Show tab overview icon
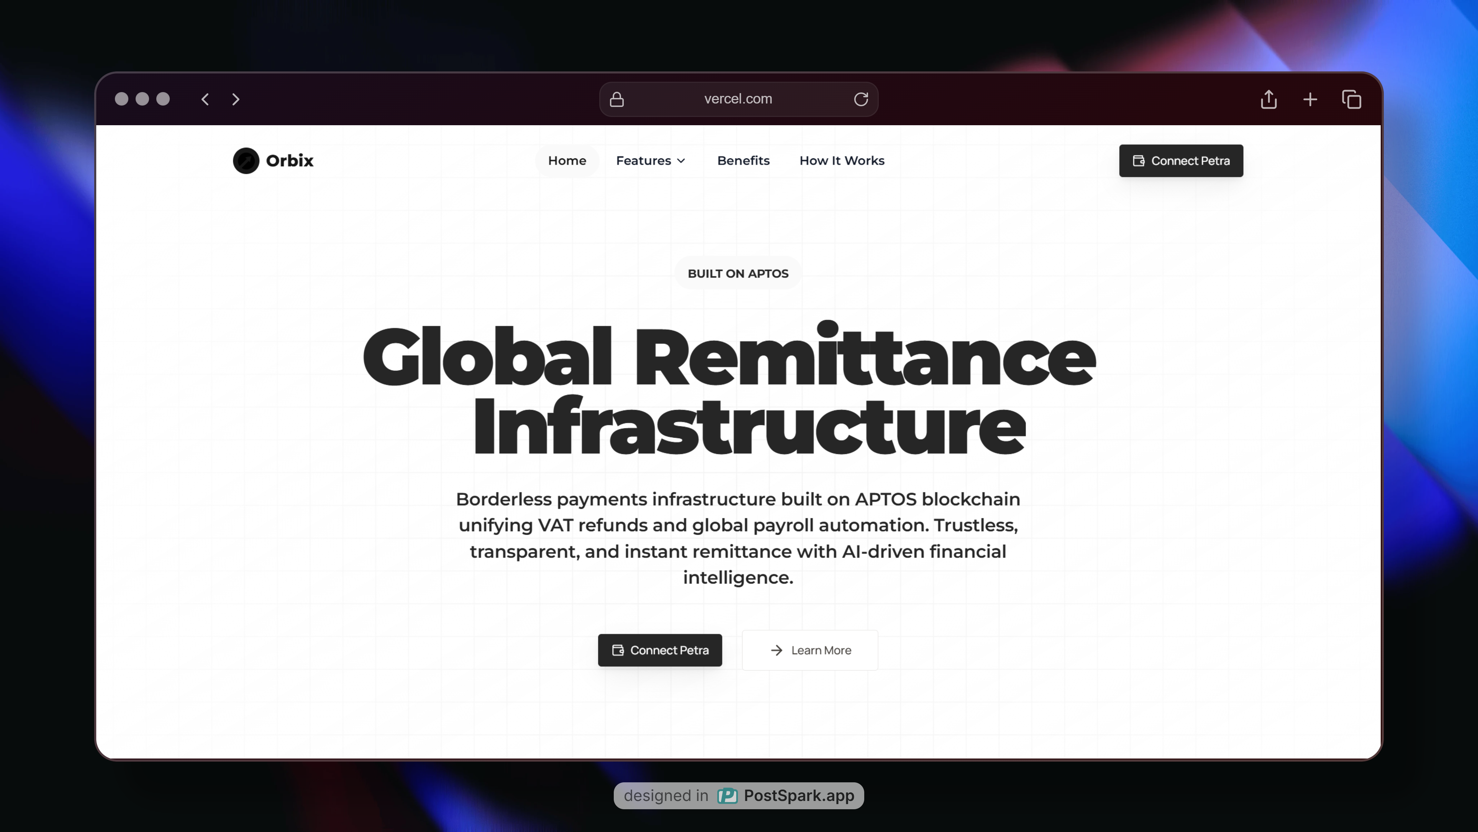This screenshot has width=1478, height=832. click(1351, 99)
